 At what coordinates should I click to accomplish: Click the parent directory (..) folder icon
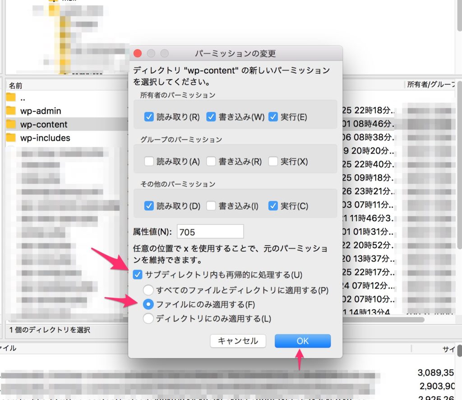pyautogui.click(x=11, y=98)
